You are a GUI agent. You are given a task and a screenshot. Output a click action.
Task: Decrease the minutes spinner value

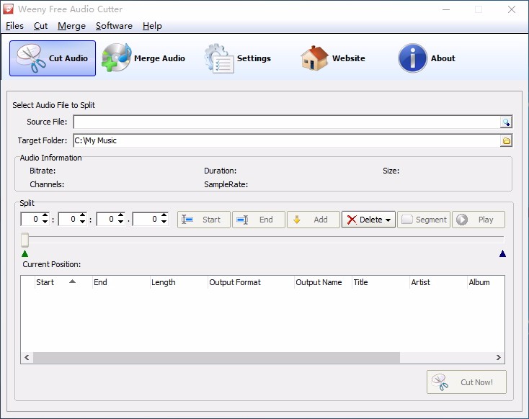pos(83,222)
